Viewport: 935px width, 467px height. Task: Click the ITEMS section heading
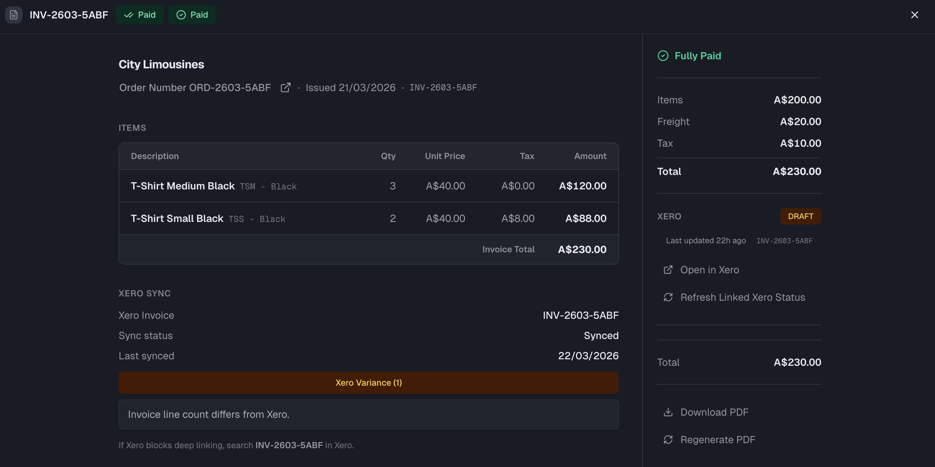coord(132,128)
